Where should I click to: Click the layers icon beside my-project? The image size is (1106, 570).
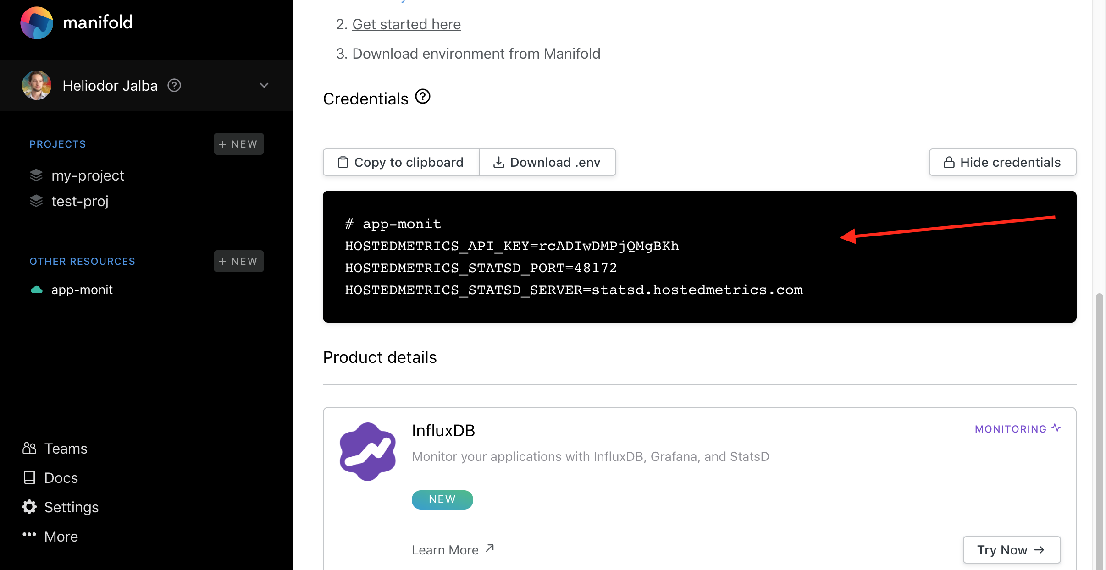[36, 175]
